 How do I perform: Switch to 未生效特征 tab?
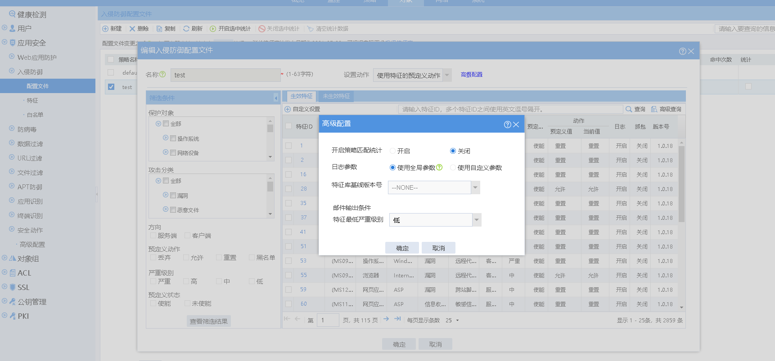click(x=336, y=96)
